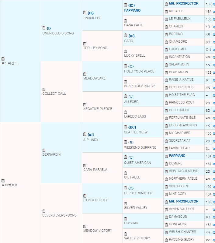Click the HOLD YOUR PEACE name
The width and height of the screenshot is (215, 243).
139,71
